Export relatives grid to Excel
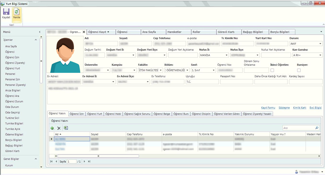The width and height of the screenshot is (325, 176). point(66,128)
